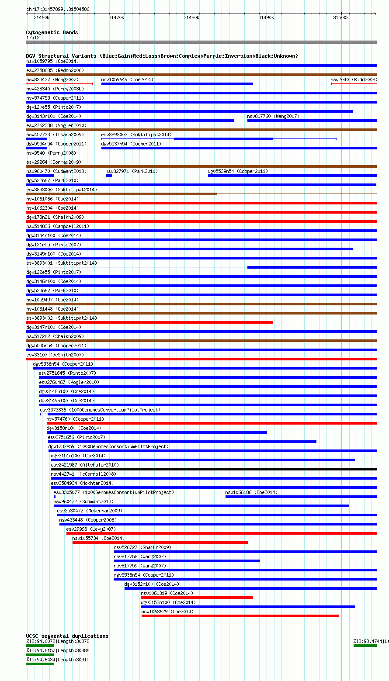This screenshot has width=389, height=681.
Task: Open the nsv833427 (Wong2007) variant label
Action: 52,80
